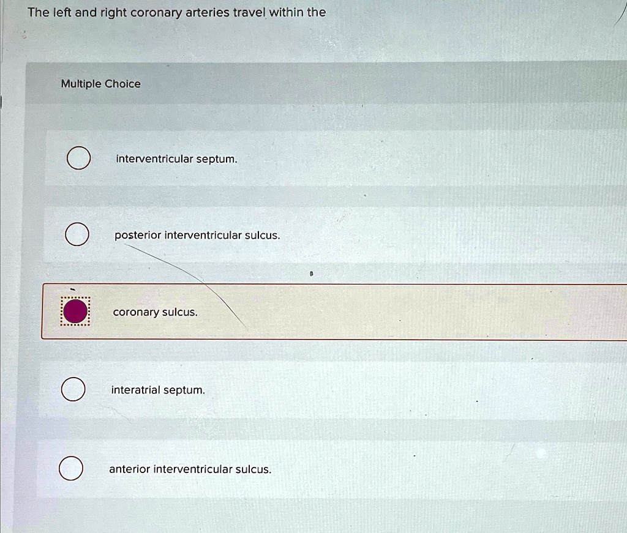Click the question text about coronary arteries
This screenshot has height=533, width=627.
tap(176, 12)
